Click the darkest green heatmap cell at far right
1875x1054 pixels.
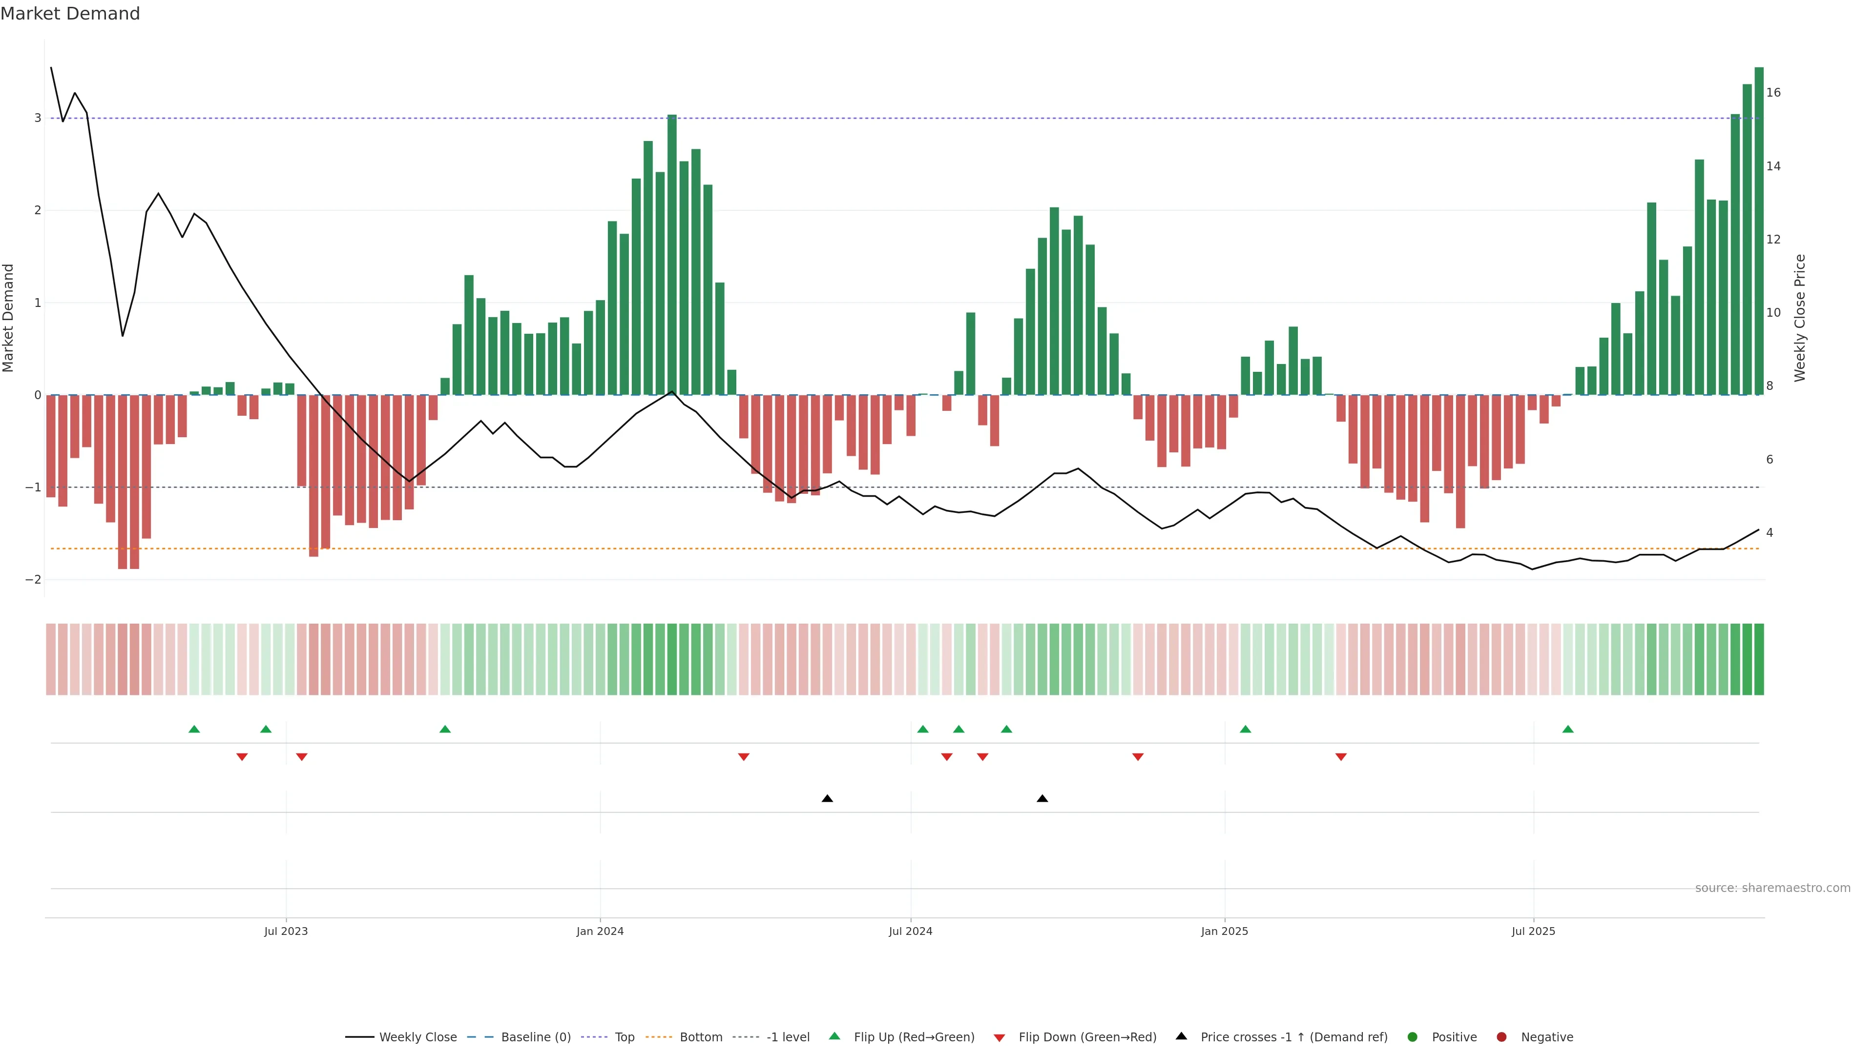click(1758, 659)
